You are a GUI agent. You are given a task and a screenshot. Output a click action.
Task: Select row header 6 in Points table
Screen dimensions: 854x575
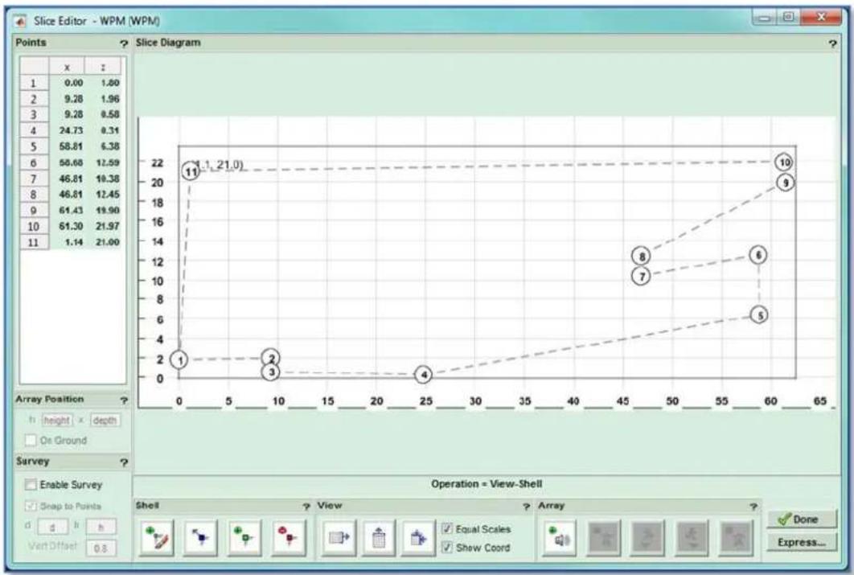tap(35, 162)
